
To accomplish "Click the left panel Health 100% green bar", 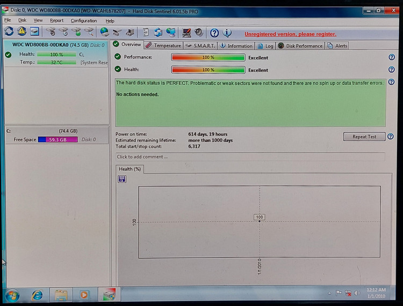I will [56, 54].
